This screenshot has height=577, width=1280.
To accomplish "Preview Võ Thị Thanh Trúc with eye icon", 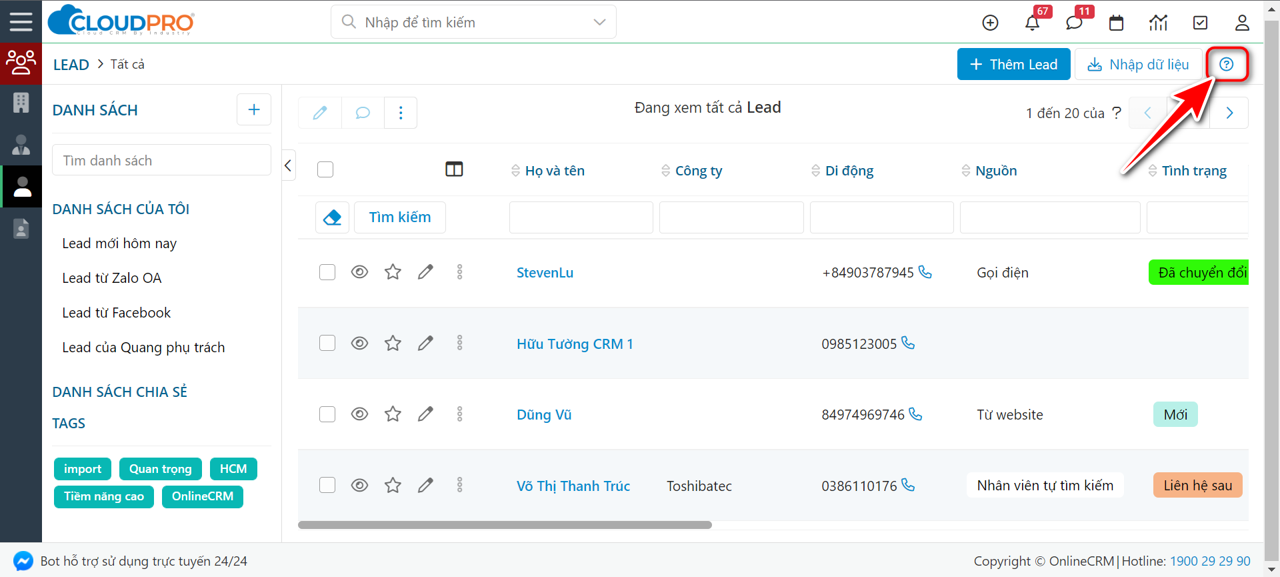I will click(359, 485).
